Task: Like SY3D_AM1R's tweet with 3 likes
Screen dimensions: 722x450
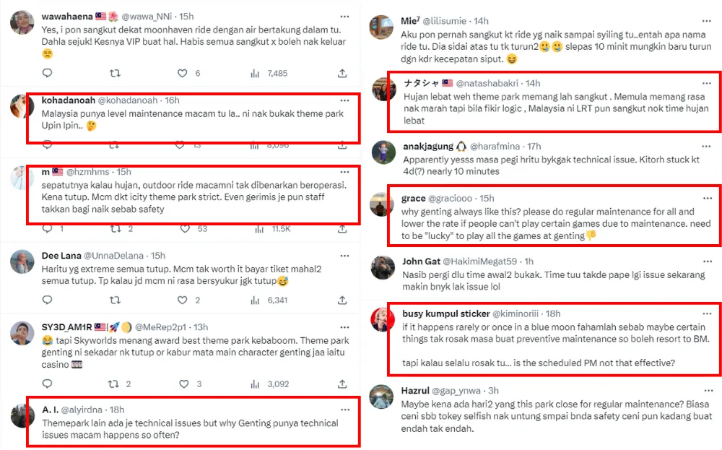Action: 183,384
